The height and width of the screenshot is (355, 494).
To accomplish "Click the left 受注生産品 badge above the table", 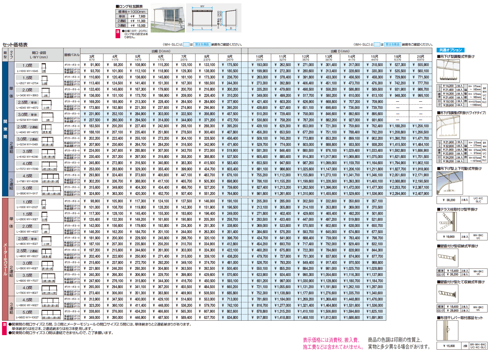I will [x=202, y=44].
